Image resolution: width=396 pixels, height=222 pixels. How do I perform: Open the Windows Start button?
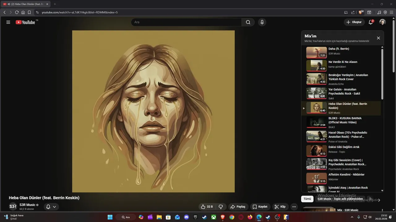110,217
